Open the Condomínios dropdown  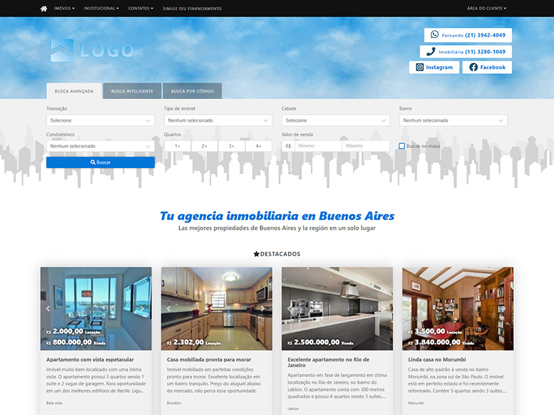(x=100, y=146)
